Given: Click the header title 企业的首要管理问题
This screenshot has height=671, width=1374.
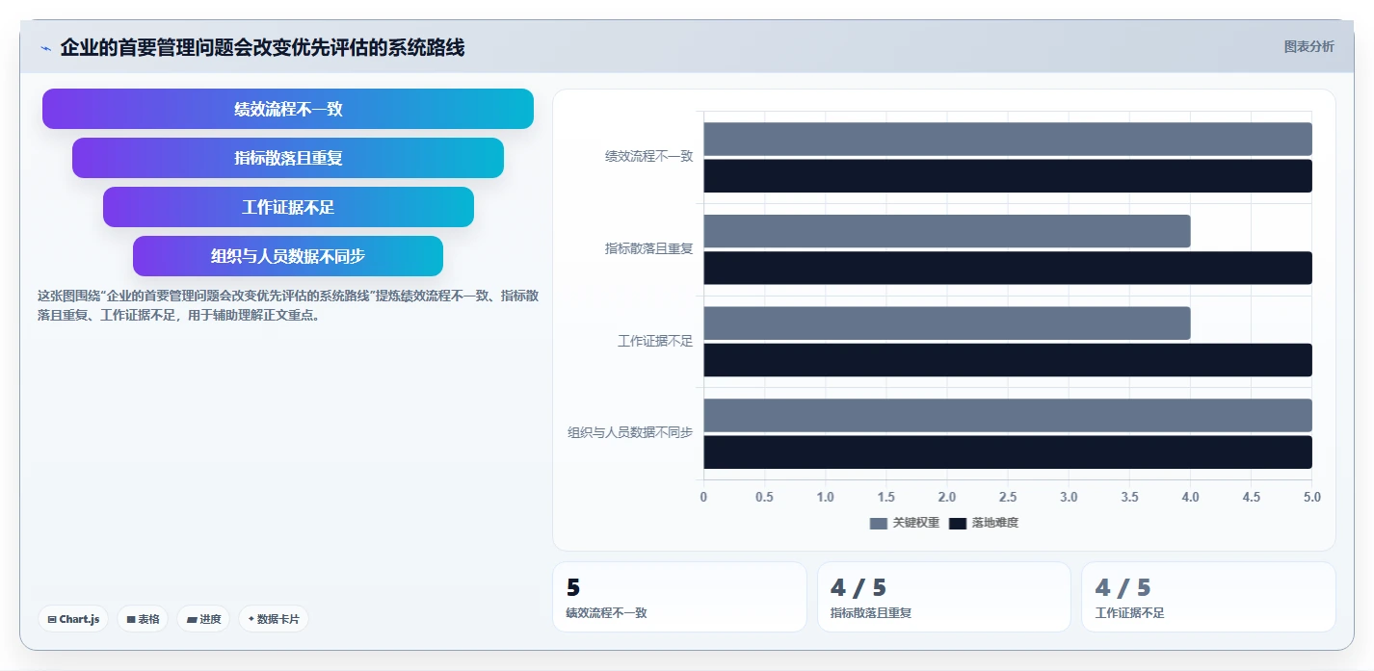Looking at the screenshot, I should (x=262, y=47).
